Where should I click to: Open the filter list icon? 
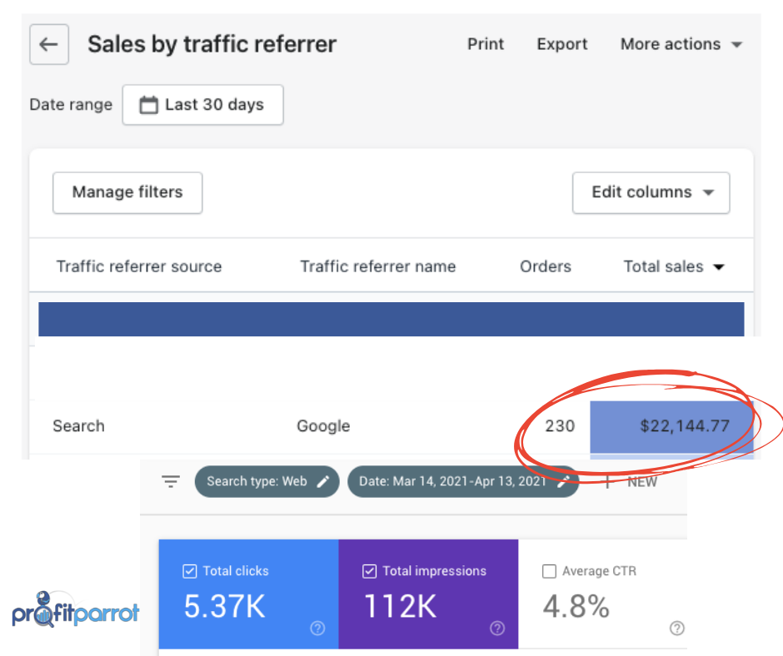tap(171, 481)
